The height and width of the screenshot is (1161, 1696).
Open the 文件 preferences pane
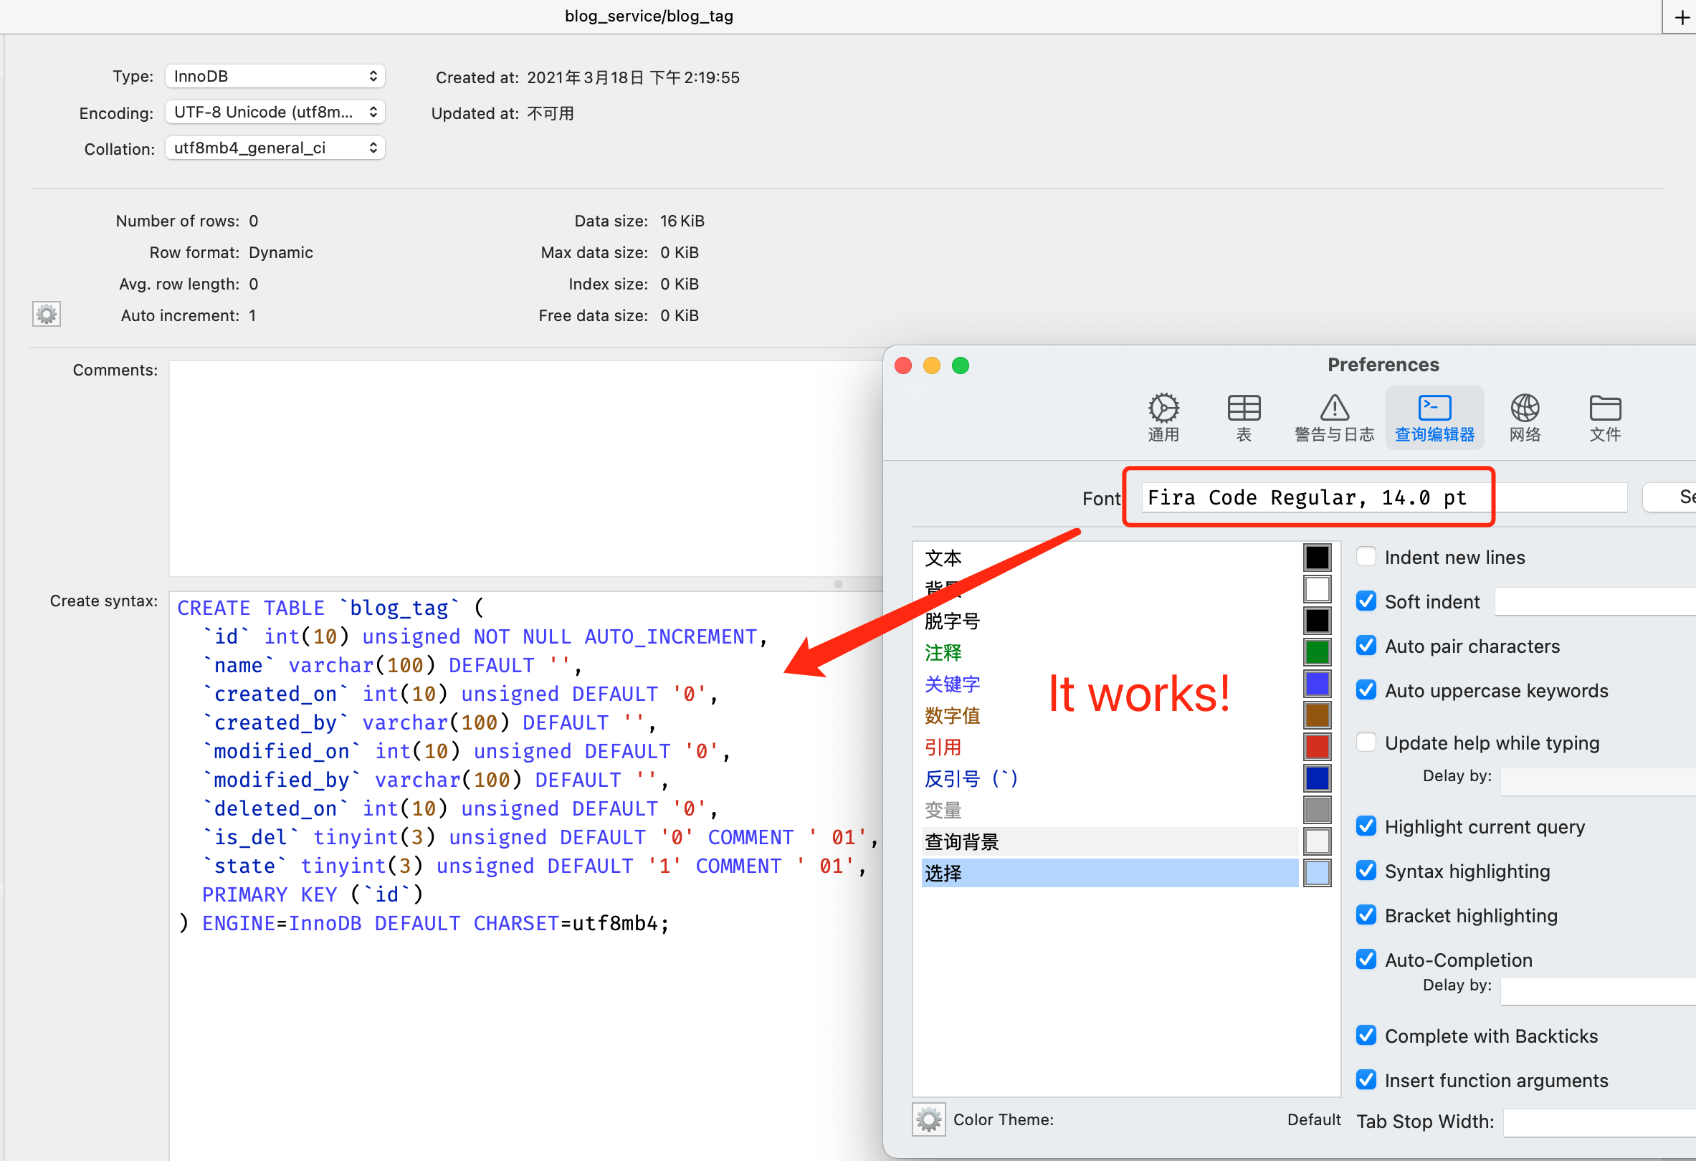pyautogui.click(x=1605, y=416)
